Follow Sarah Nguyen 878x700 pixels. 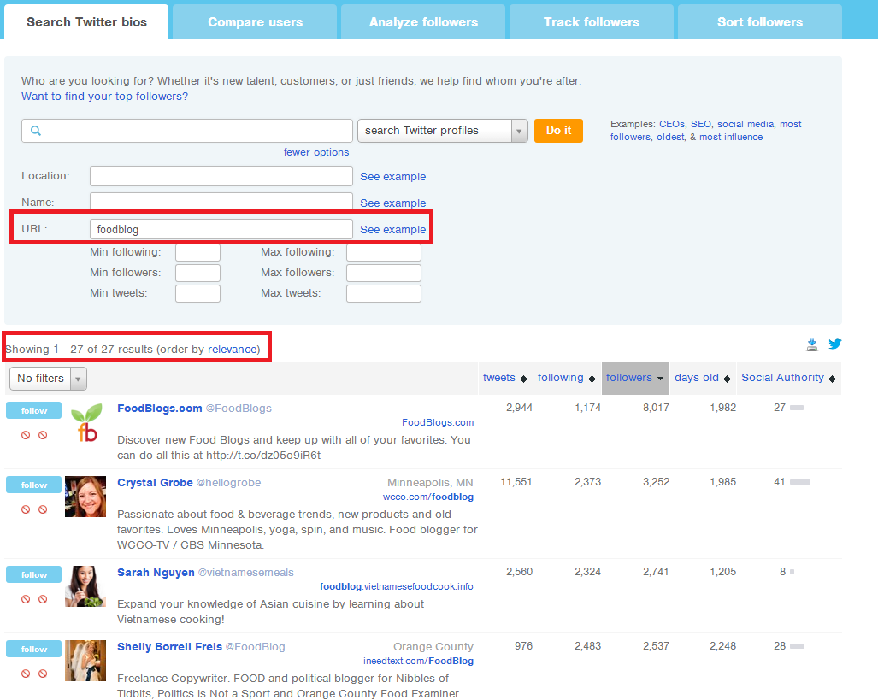pyautogui.click(x=33, y=574)
